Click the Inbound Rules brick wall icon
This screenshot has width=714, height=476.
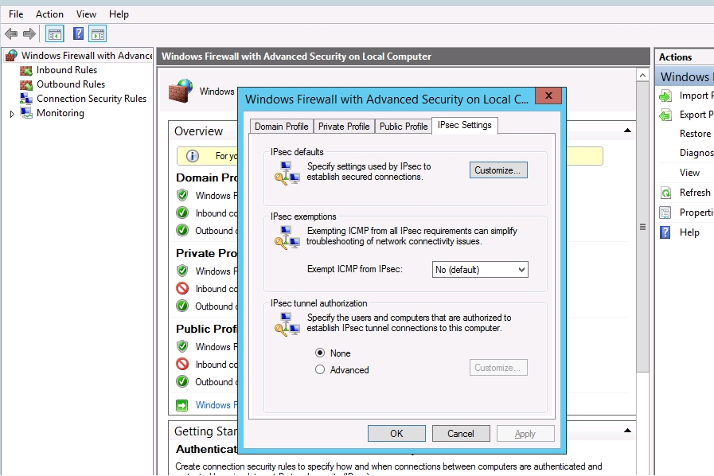pyautogui.click(x=26, y=71)
